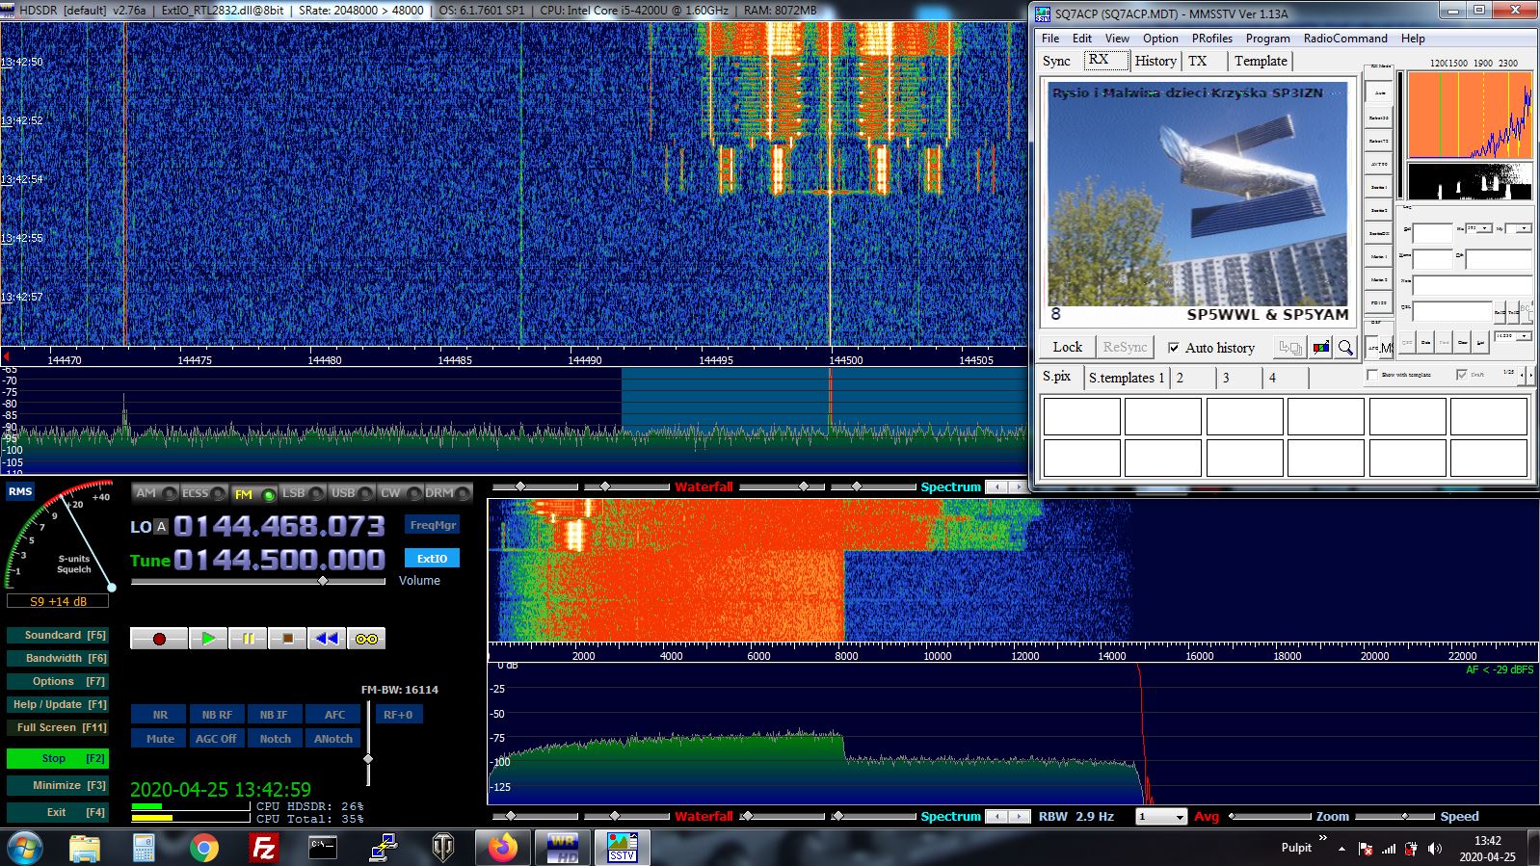The image size is (1540, 866).
Task: Rewind the recording with the blue arrows
Action: [x=327, y=639]
